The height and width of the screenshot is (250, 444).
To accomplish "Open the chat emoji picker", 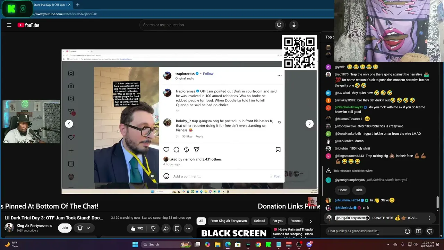I will (408, 231).
